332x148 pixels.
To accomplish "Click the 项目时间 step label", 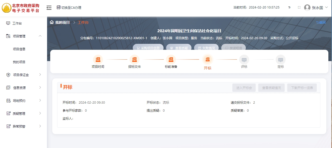I will pos(98,67).
